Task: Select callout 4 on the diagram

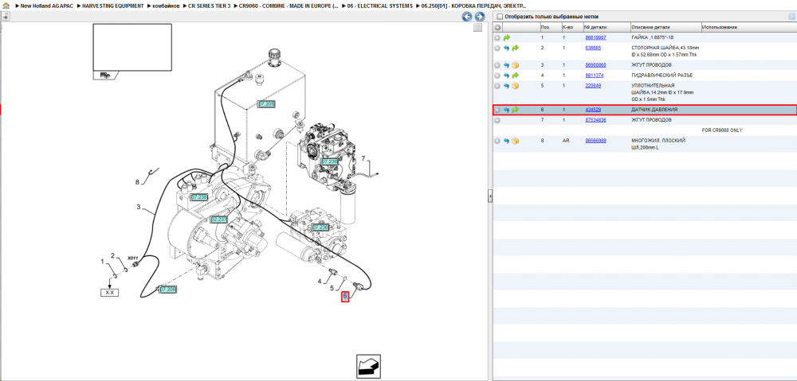Action: click(320, 281)
